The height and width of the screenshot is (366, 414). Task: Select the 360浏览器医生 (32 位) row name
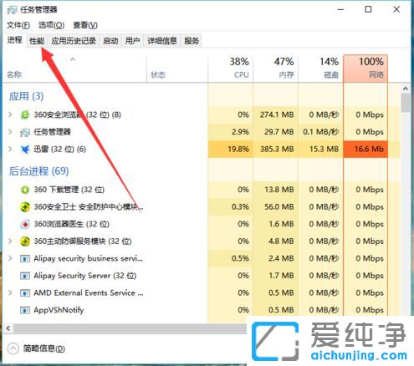tap(71, 224)
